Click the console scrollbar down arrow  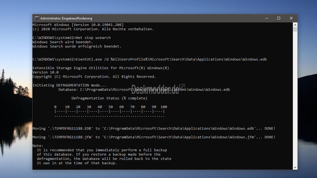[295, 167]
